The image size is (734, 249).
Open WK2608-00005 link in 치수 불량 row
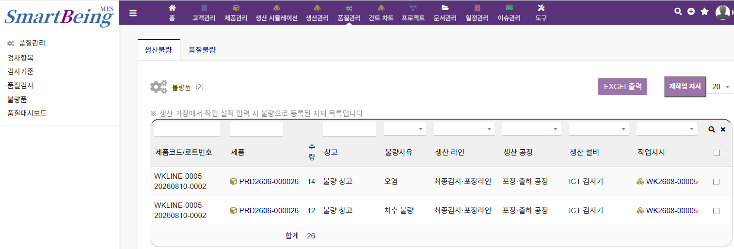672,211
